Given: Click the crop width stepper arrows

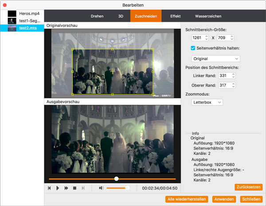Looking at the screenshot, I should pyautogui.click(x=206, y=38).
